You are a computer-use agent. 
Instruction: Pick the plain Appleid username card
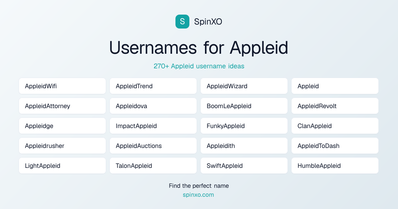[x=335, y=86]
